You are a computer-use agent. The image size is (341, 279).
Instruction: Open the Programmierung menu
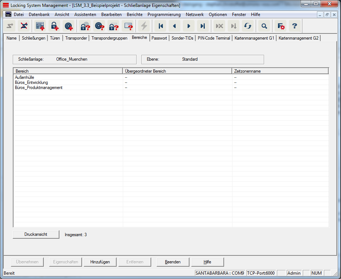164,15
